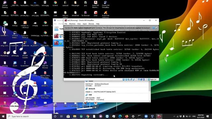The image size is (212, 119).
Task: Open the notification center
Action: [208, 116]
